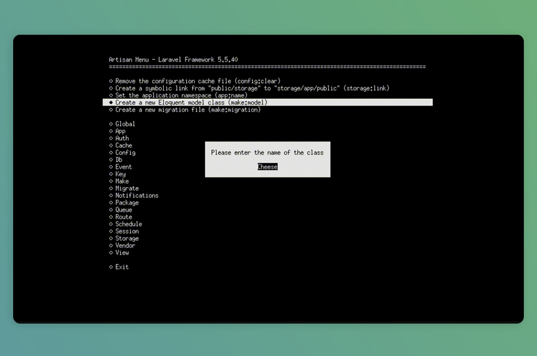Open the Route submenu
This screenshot has width=537, height=356.
coord(121,217)
